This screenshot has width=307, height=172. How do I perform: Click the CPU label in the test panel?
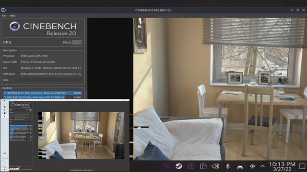(x=7, y=43)
